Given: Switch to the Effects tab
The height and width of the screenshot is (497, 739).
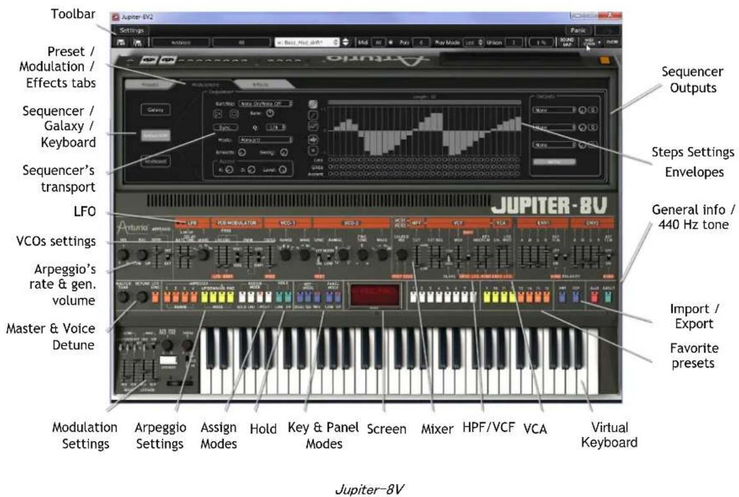Looking at the screenshot, I should click(261, 85).
